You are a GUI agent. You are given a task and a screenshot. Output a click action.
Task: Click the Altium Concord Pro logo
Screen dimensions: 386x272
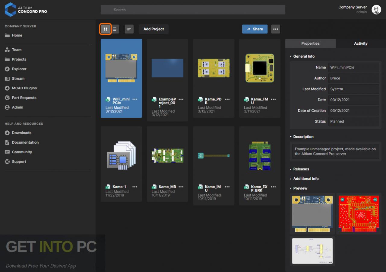click(x=26, y=9)
